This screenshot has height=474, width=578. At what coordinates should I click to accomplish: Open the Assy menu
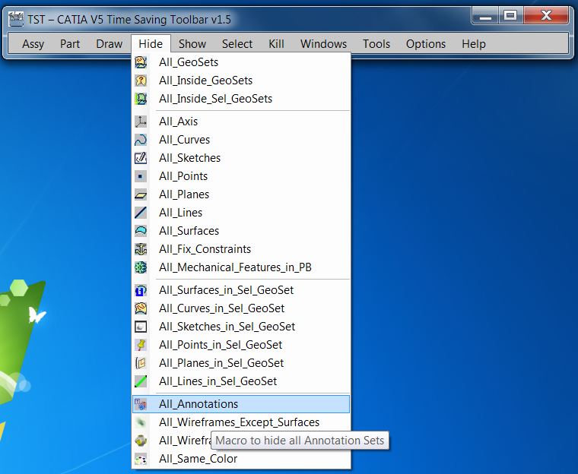pyautogui.click(x=33, y=44)
